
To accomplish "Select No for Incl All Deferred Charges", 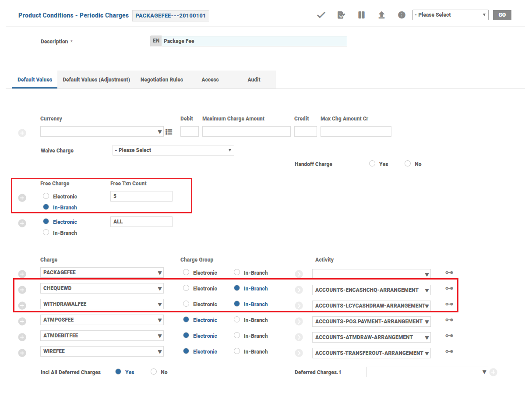I will click(x=154, y=372).
